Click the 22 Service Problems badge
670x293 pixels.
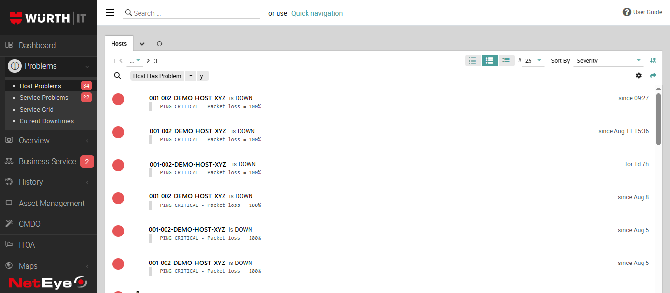[86, 97]
